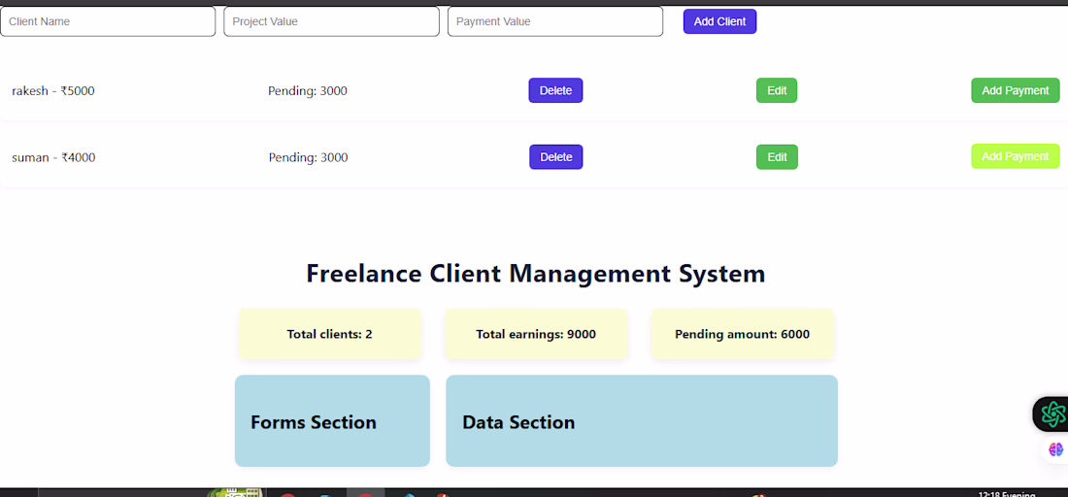This screenshot has height=497, width=1068.
Task: Click the "Total earnings: 9000" card
Action: 536,334
